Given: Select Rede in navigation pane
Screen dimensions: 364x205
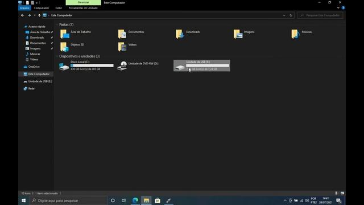Looking at the screenshot, I should coord(31,89).
